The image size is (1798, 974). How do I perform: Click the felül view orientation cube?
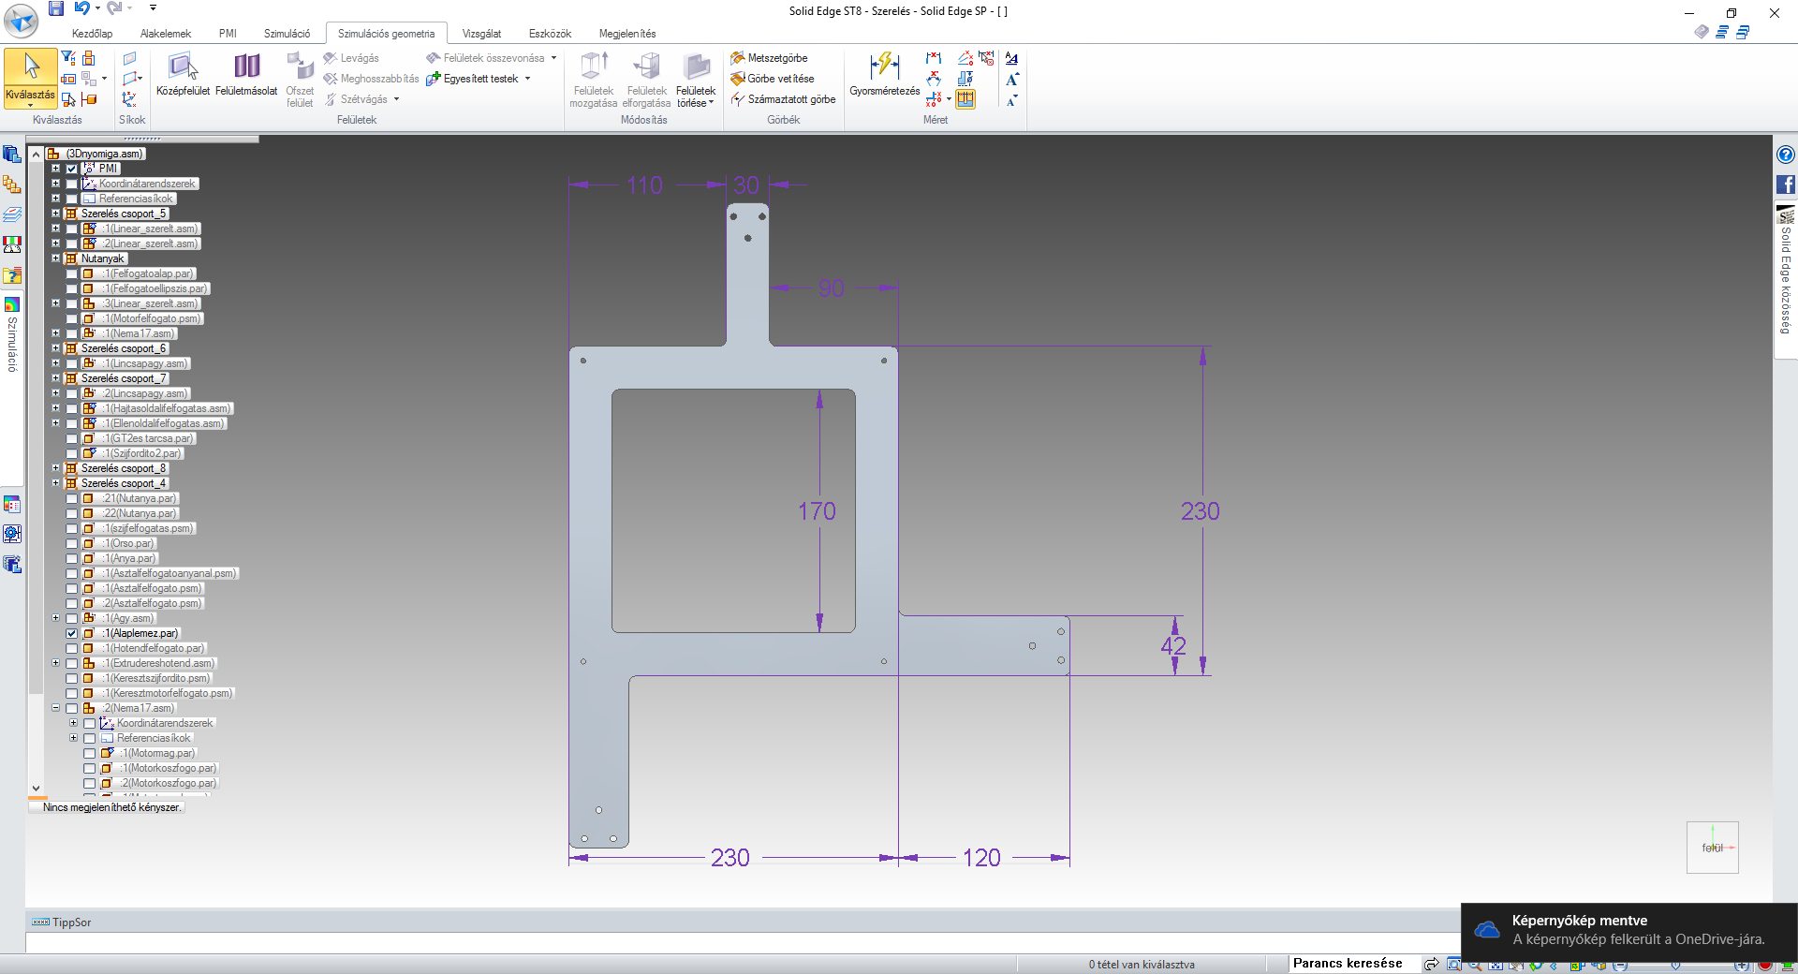[1712, 848]
